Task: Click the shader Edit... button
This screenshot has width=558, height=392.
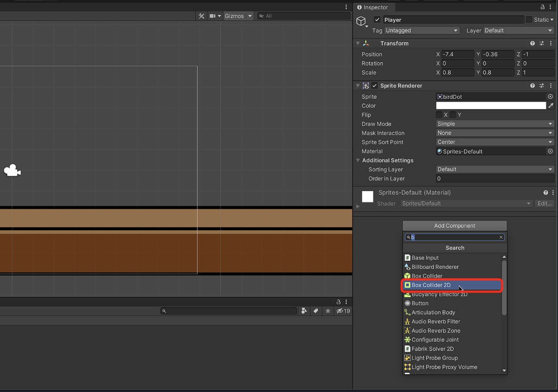Action: tap(545, 204)
